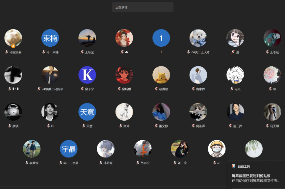
Task: Click the participant name 鹿家伟
Action: (200, 89)
